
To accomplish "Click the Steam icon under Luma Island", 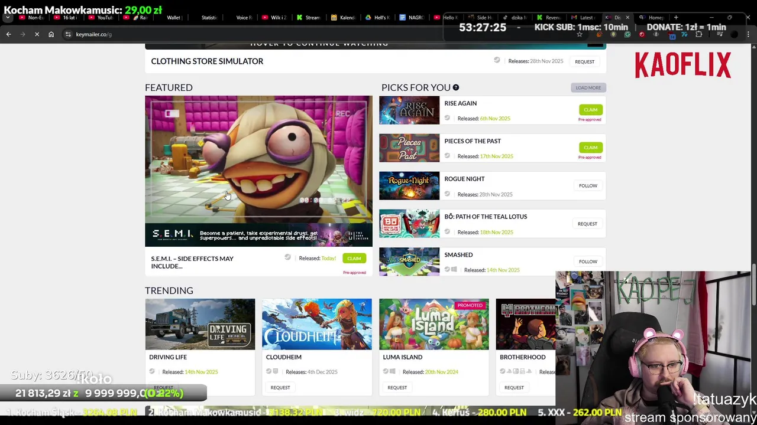I will coord(386,371).
